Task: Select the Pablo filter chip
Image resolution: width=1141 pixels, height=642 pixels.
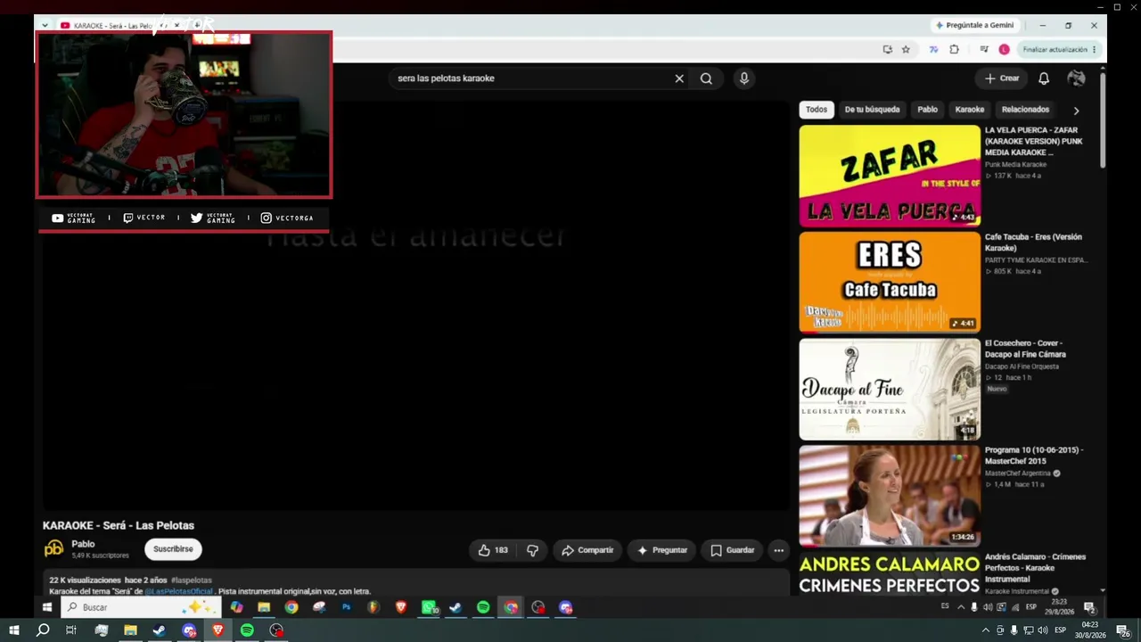Action: pos(928,110)
